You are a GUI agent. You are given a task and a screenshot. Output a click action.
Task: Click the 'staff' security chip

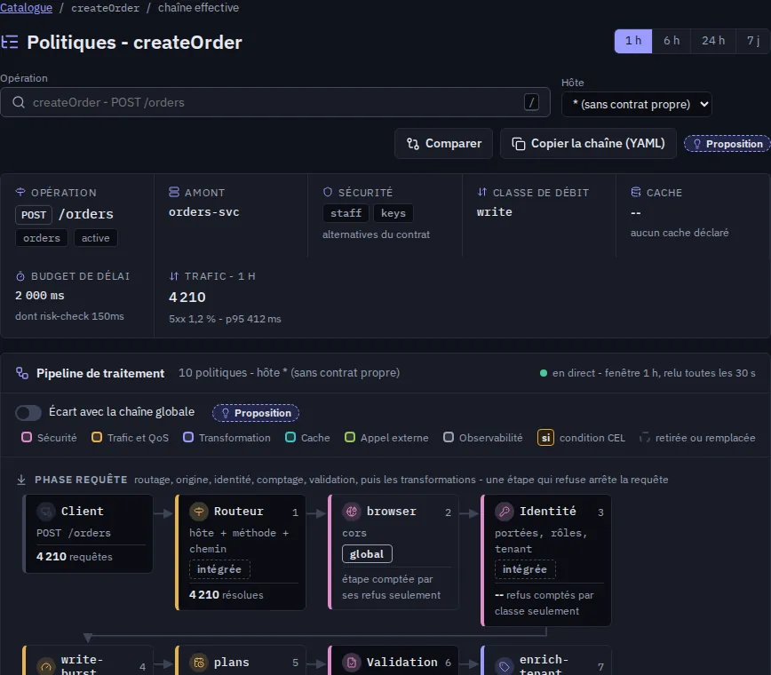tap(346, 213)
